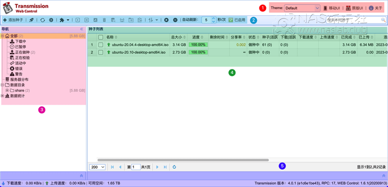Refresh the list from the pagination bar

click(x=174, y=167)
